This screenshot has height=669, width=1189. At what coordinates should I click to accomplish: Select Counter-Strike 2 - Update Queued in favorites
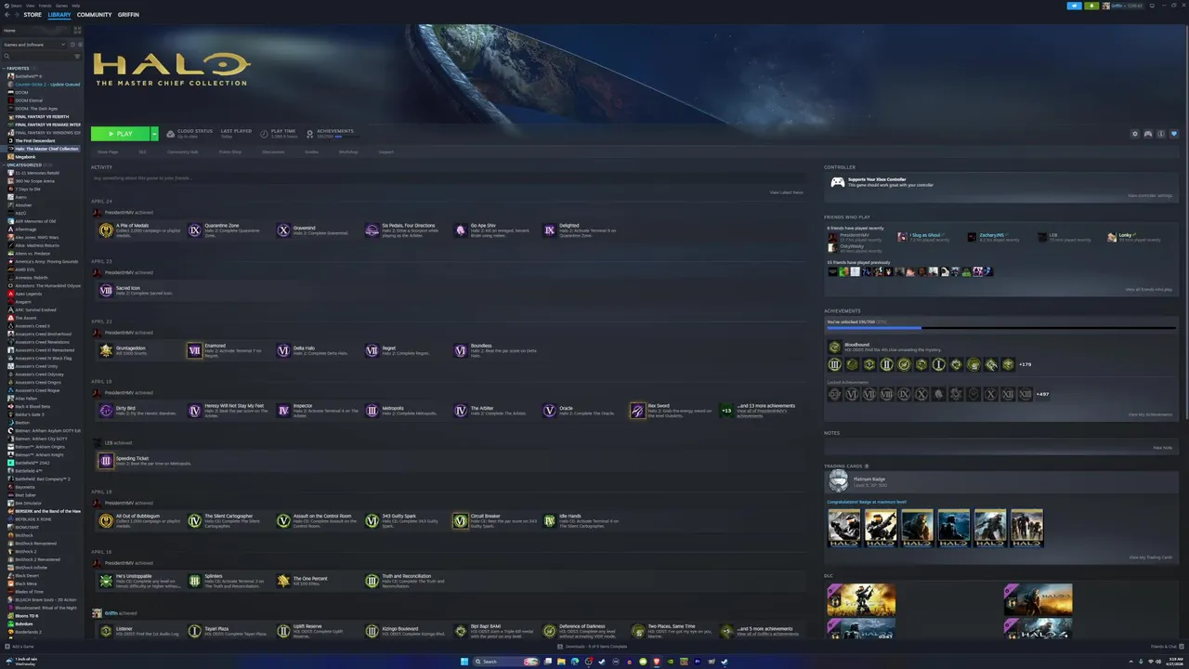(46, 85)
